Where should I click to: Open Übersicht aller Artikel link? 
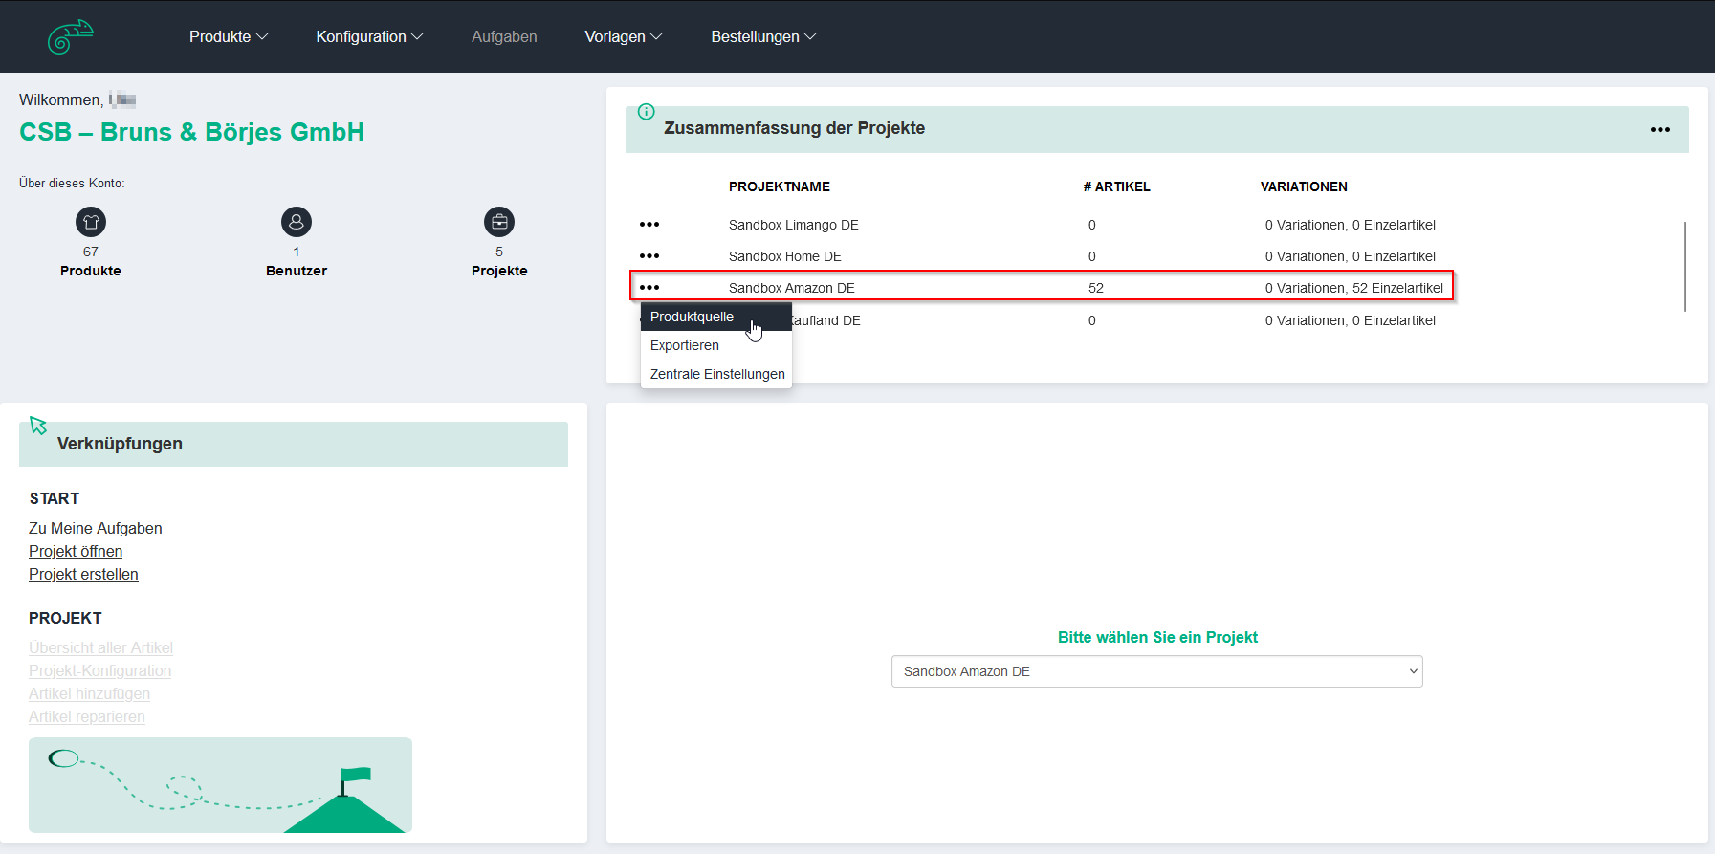pyautogui.click(x=100, y=647)
